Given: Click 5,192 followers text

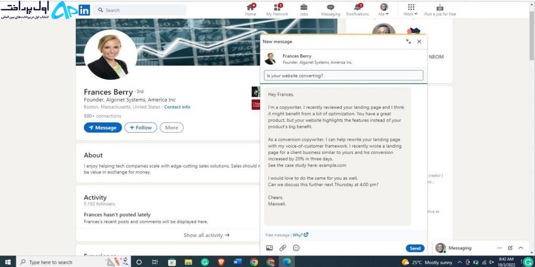Looking at the screenshot, I should point(99,204).
